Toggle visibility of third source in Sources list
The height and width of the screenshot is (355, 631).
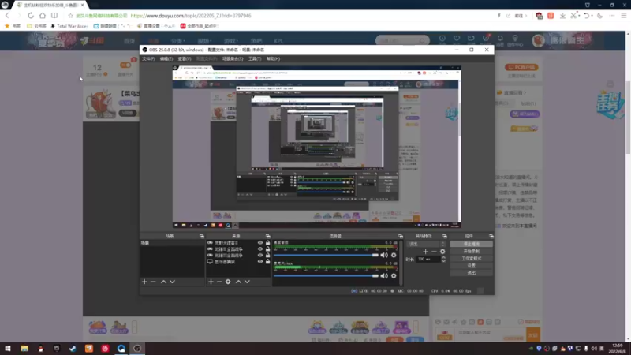click(260, 255)
